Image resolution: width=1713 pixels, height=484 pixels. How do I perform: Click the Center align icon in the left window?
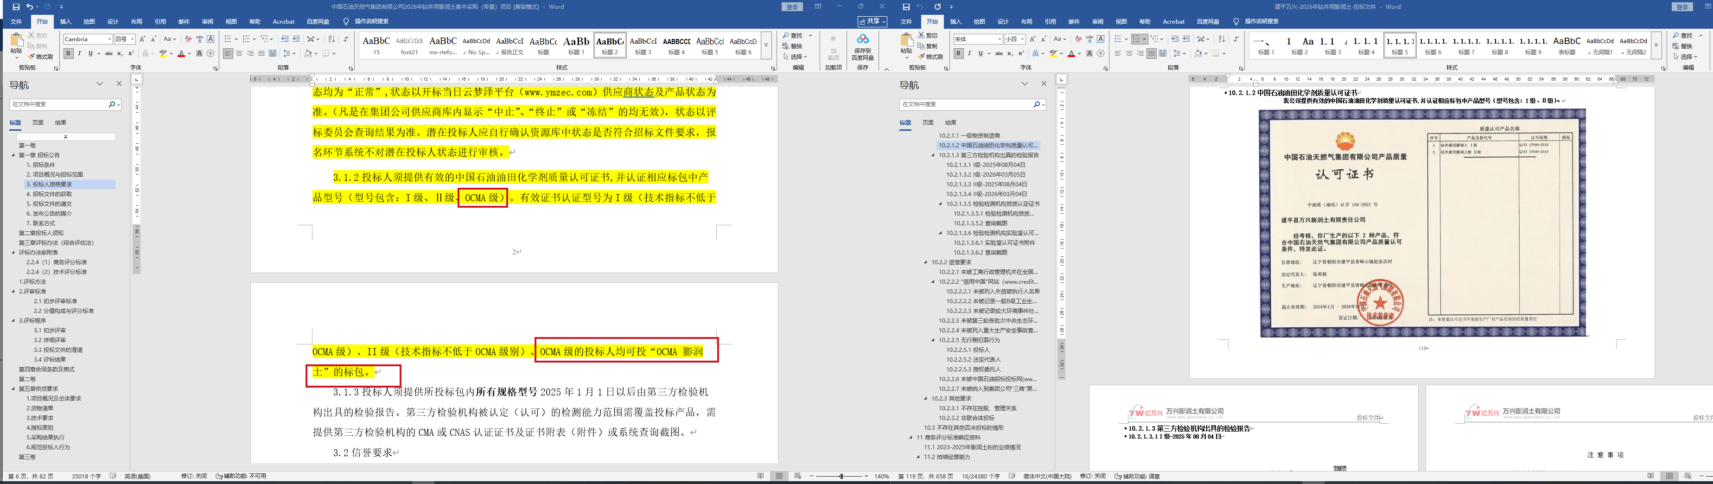(x=239, y=53)
